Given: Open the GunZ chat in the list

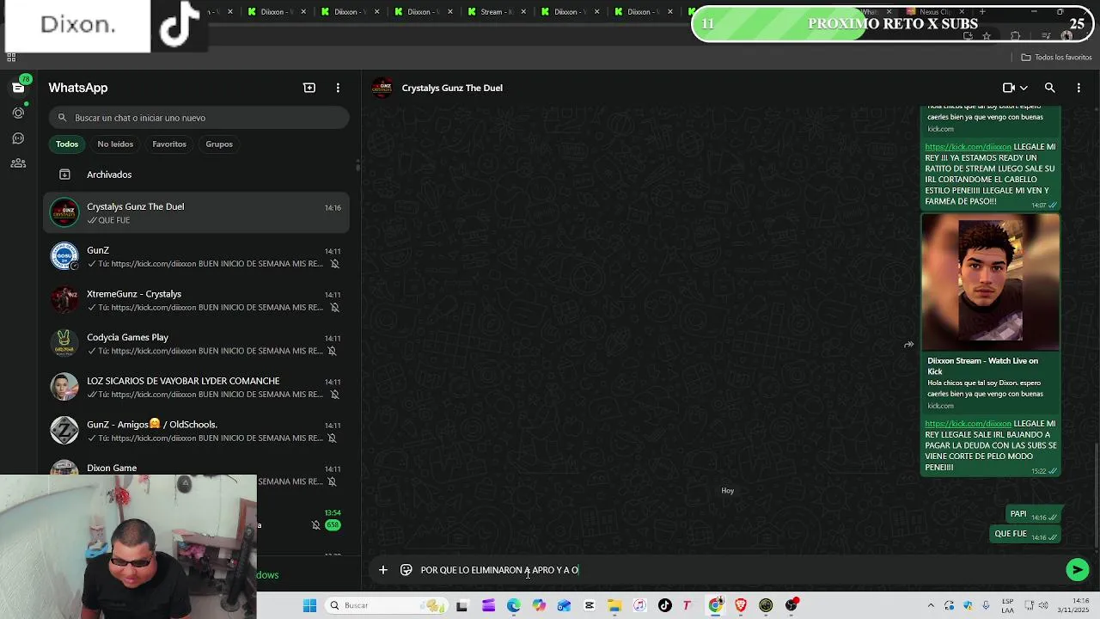Looking at the screenshot, I should pyautogui.click(x=197, y=256).
